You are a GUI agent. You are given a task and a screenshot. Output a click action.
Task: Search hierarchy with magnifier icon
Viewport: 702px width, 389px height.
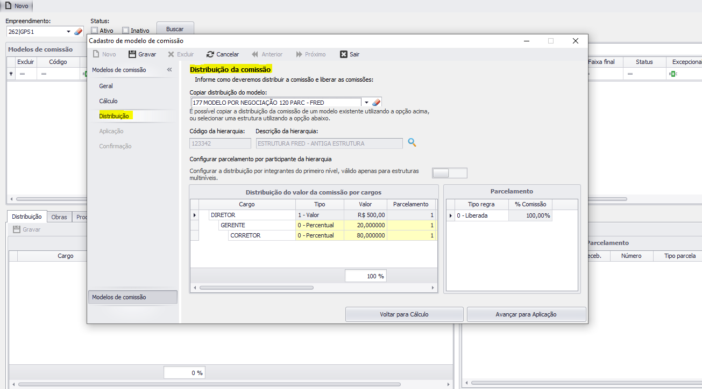tap(412, 142)
